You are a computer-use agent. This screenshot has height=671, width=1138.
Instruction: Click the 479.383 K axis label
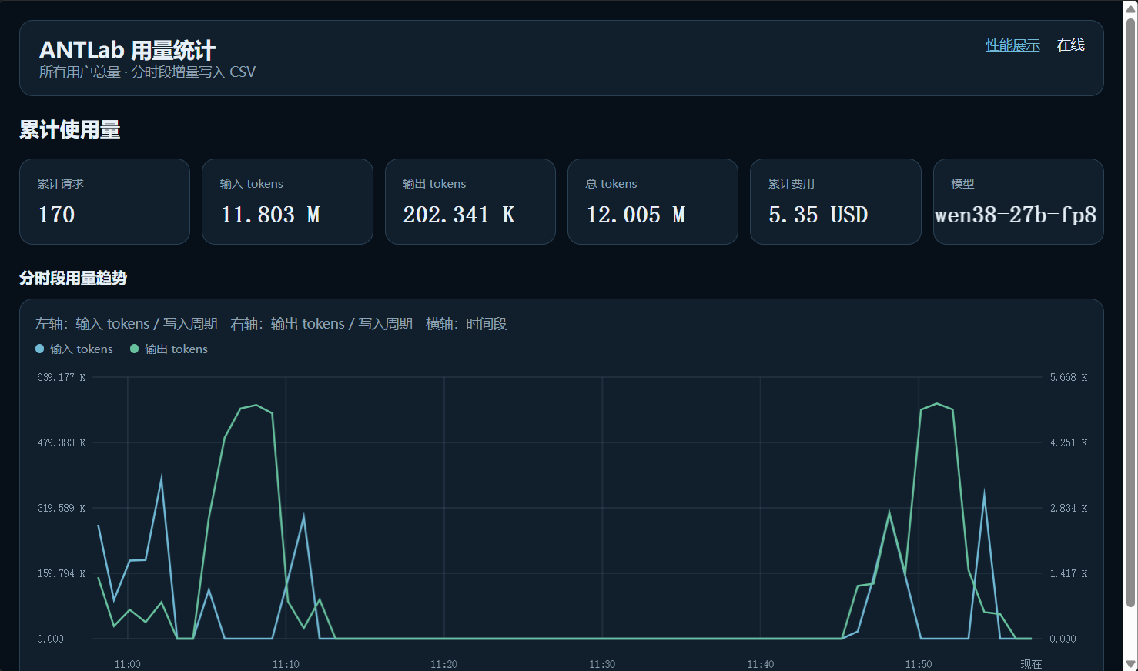(x=62, y=443)
